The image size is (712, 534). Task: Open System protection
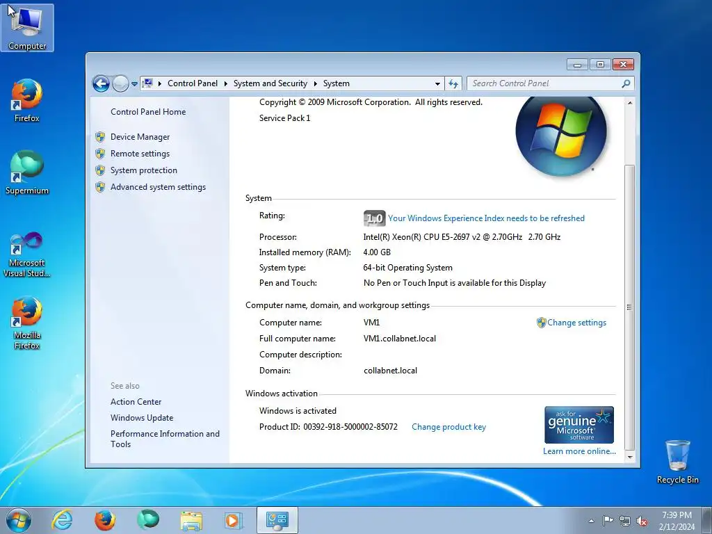tap(144, 170)
